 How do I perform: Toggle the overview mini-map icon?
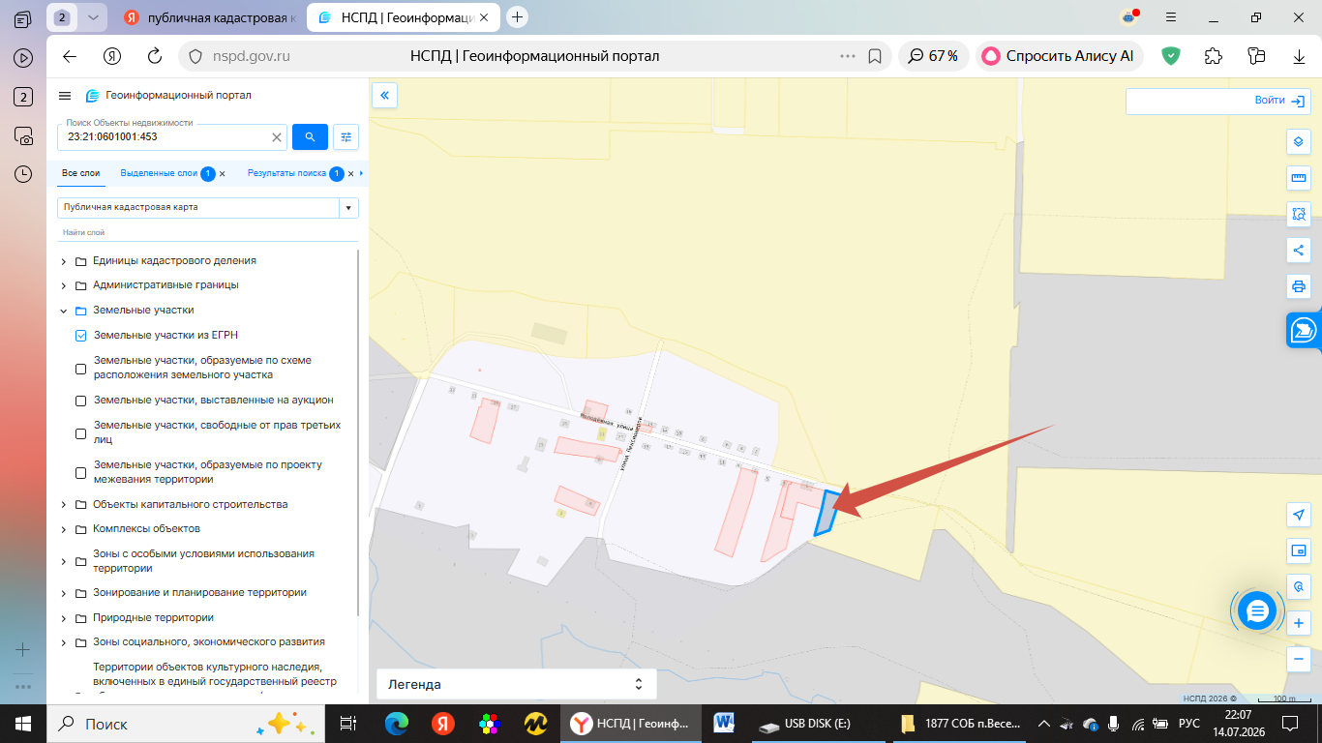point(1299,550)
